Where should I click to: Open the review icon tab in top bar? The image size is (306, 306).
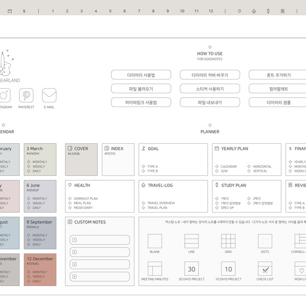tap(283, 11)
